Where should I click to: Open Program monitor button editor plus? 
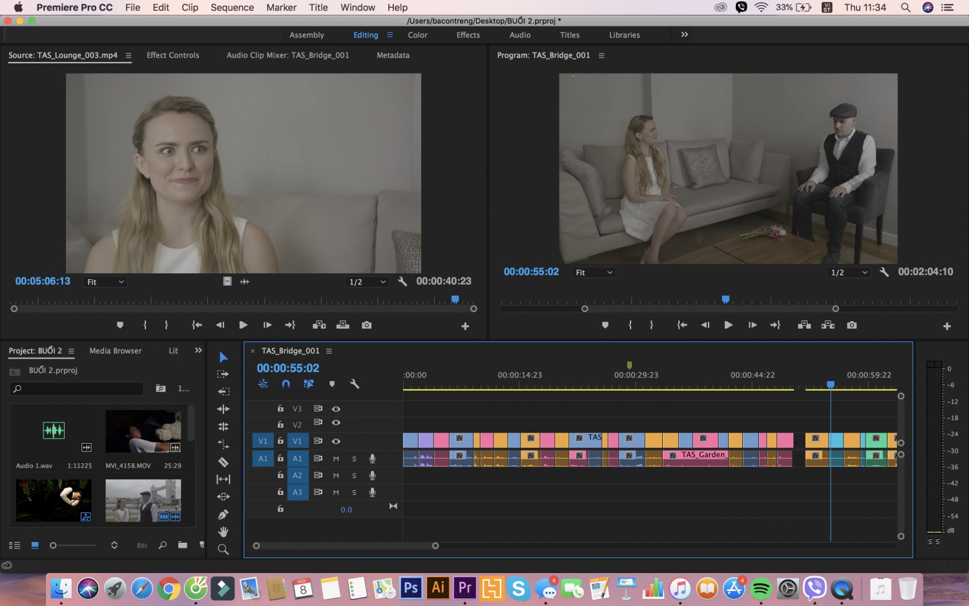coord(947,326)
